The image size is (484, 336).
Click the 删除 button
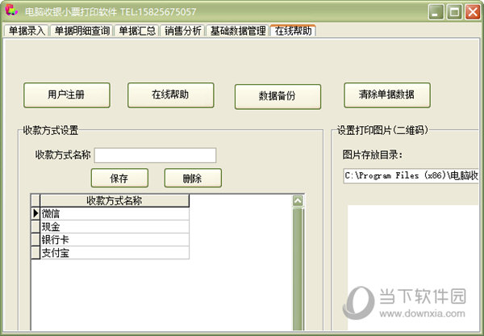pos(193,178)
